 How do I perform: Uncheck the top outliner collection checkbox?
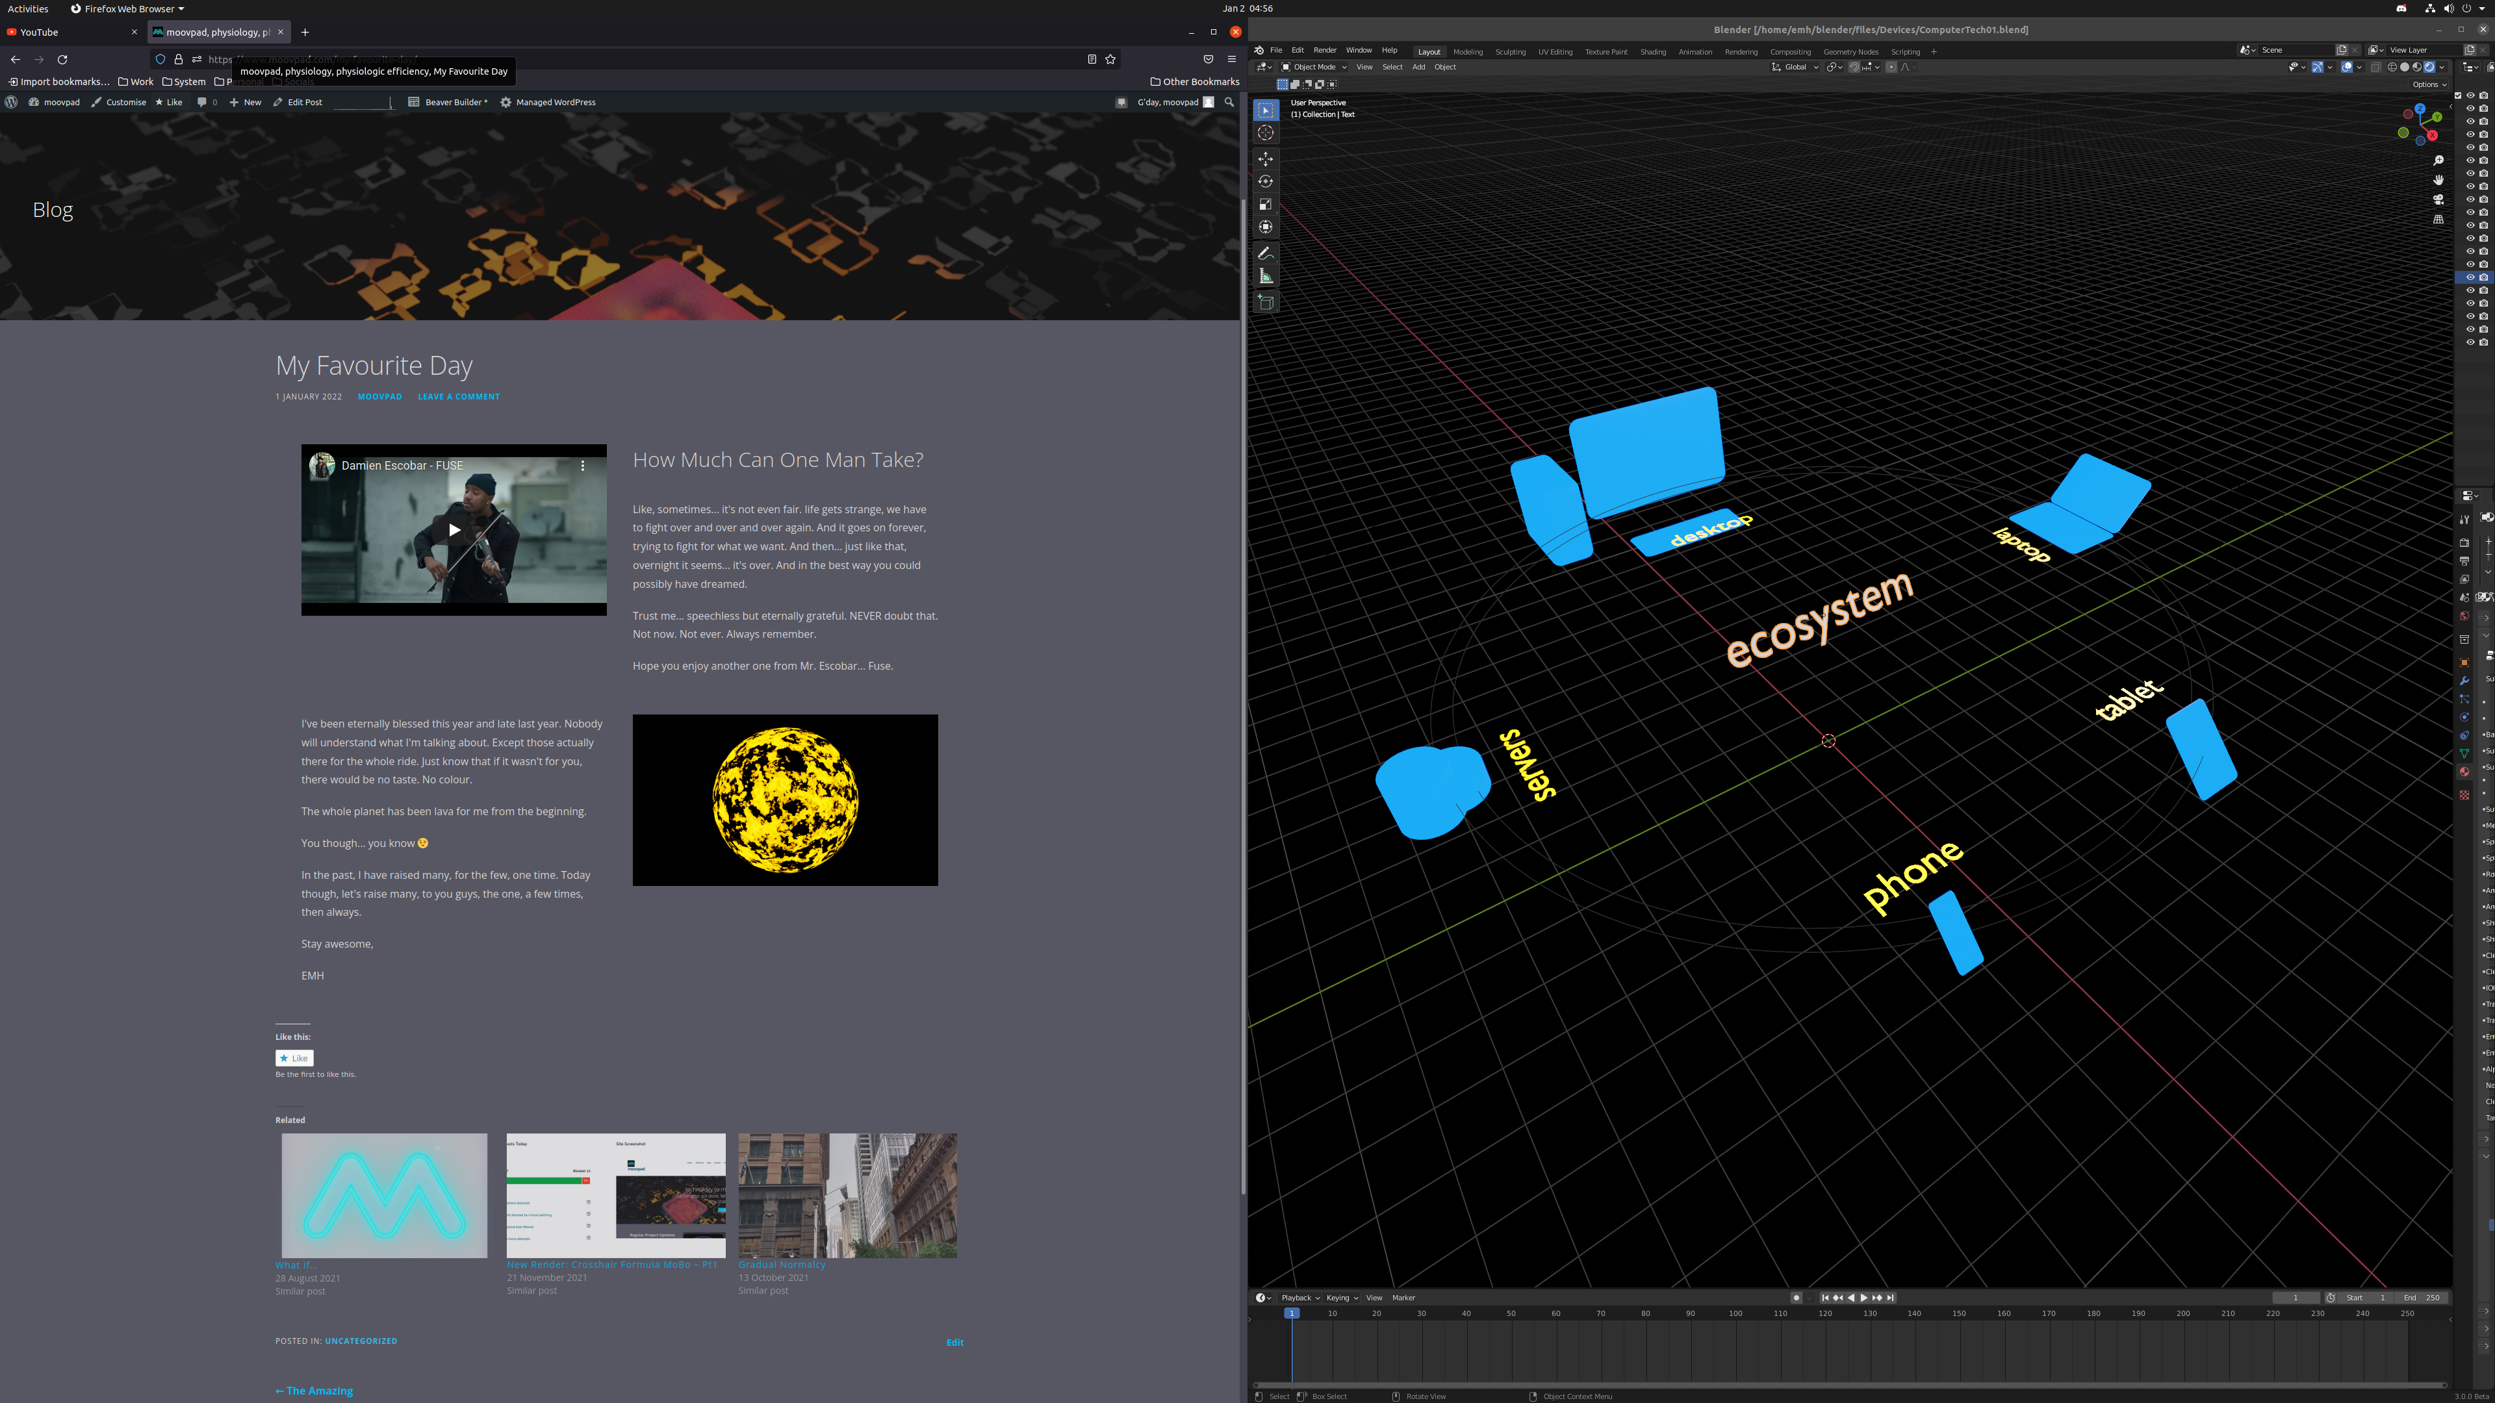pyautogui.click(x=2458, y=95)
